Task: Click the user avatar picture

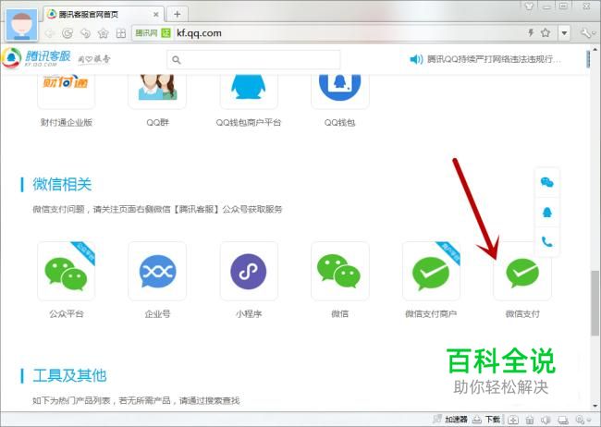Action: 22,25
